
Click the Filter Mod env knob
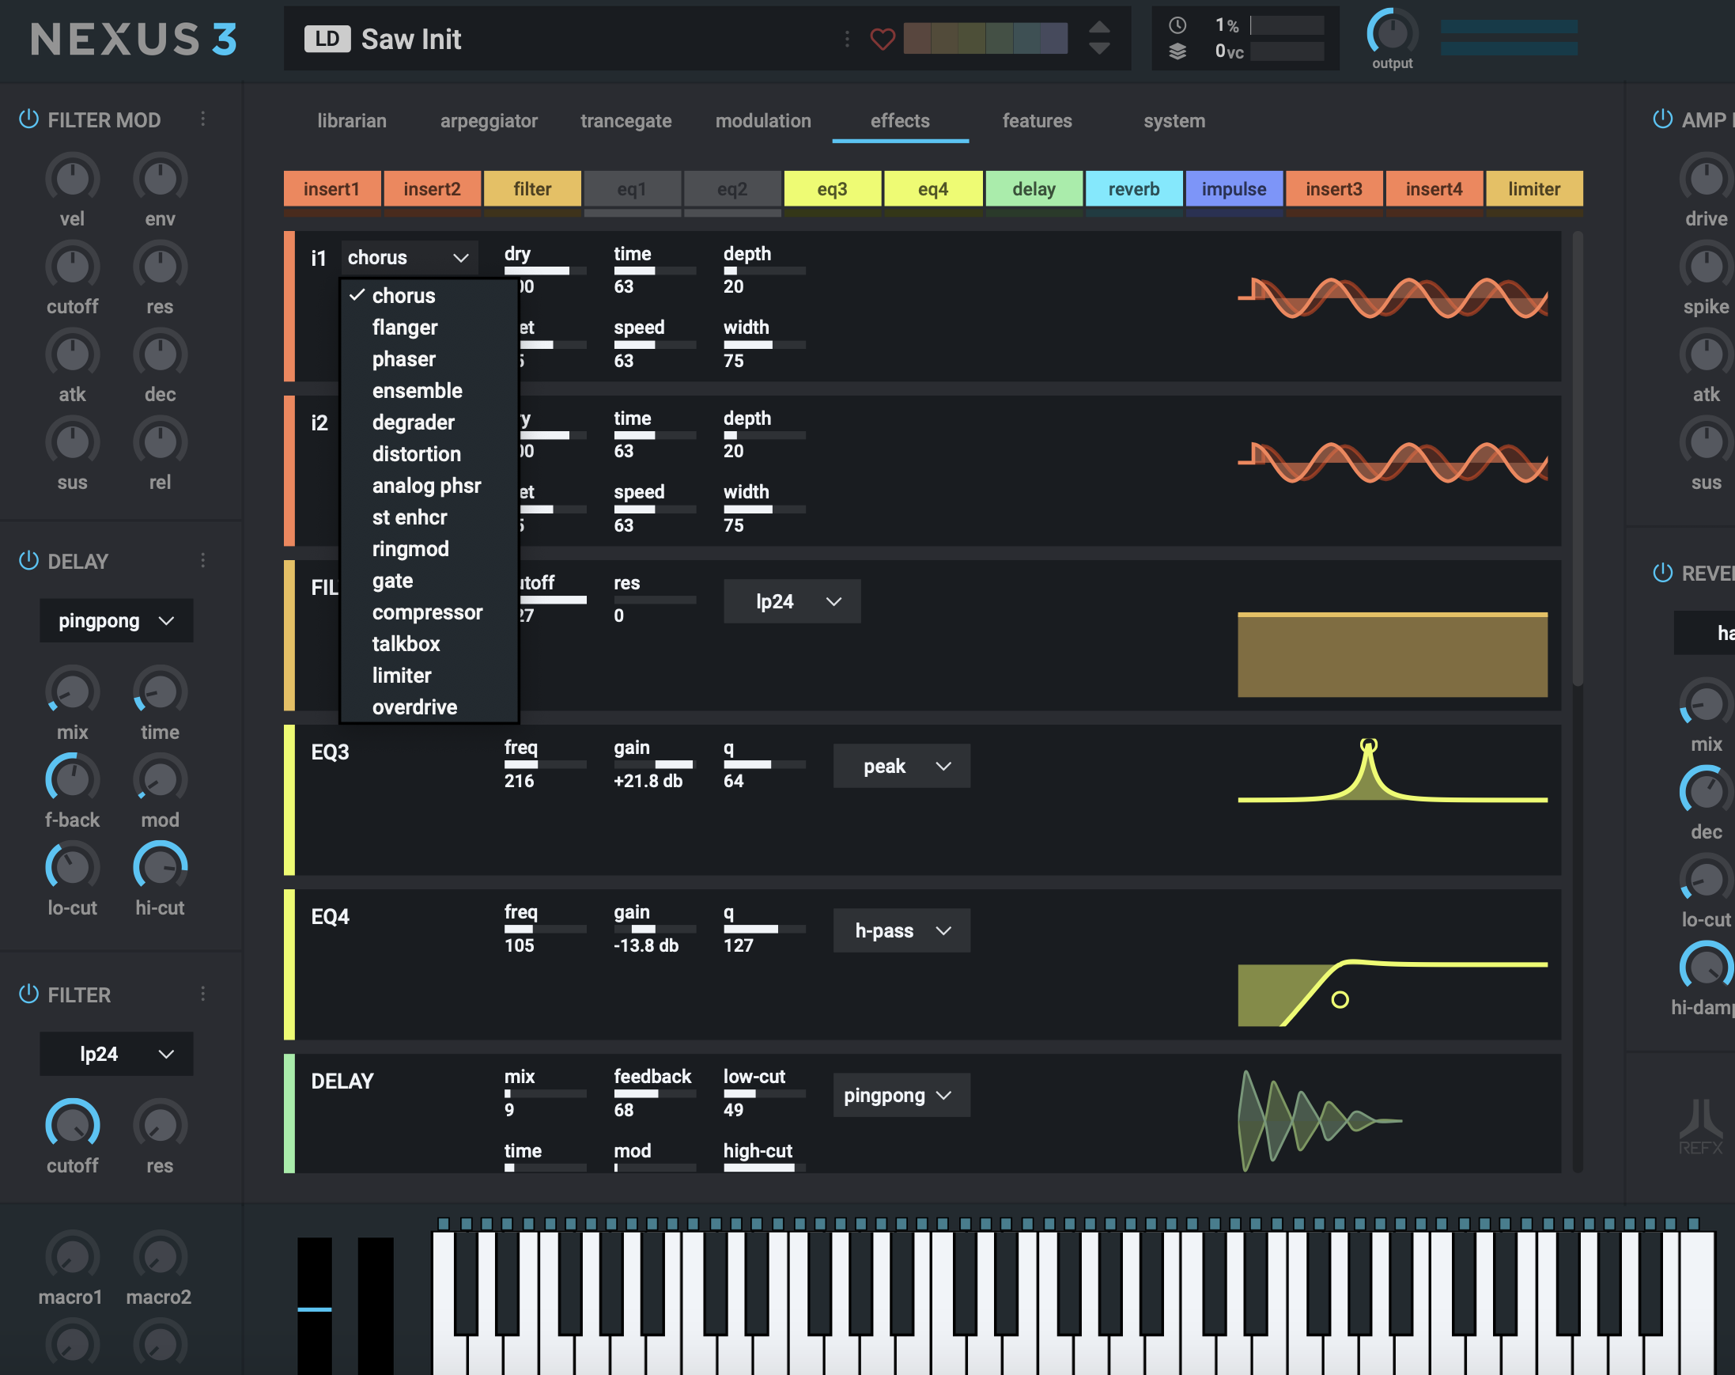[159, 178]
